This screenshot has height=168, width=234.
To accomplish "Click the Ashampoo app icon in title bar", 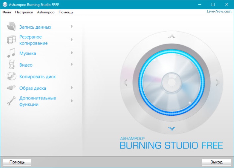I will pyautogui.click(x=5, y=5).
